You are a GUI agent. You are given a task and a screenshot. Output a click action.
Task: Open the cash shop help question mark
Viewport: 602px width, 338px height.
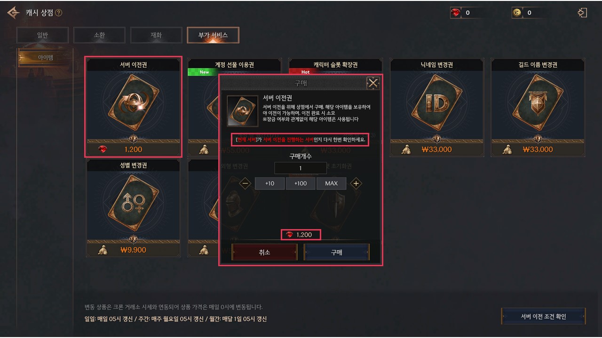[x=58, y=13]
